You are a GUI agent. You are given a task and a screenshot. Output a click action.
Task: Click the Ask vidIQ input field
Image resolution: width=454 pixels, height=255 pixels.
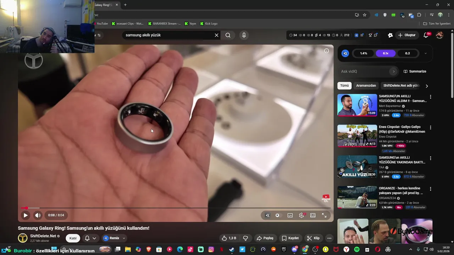[x=364, y=72]
